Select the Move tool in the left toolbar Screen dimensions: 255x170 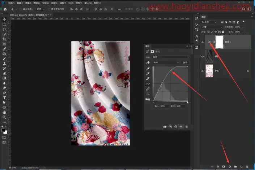pyautogui.click(x=4, y=19)
